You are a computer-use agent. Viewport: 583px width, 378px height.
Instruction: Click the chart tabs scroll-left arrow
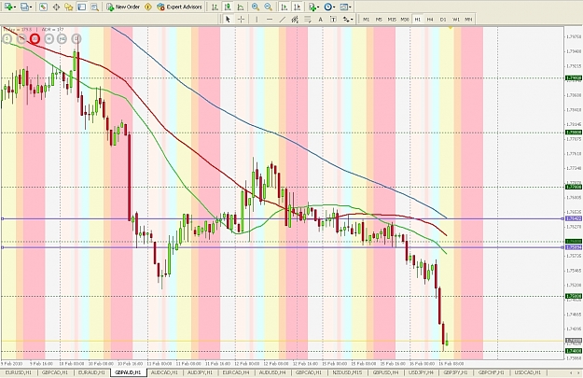point(571,372)
